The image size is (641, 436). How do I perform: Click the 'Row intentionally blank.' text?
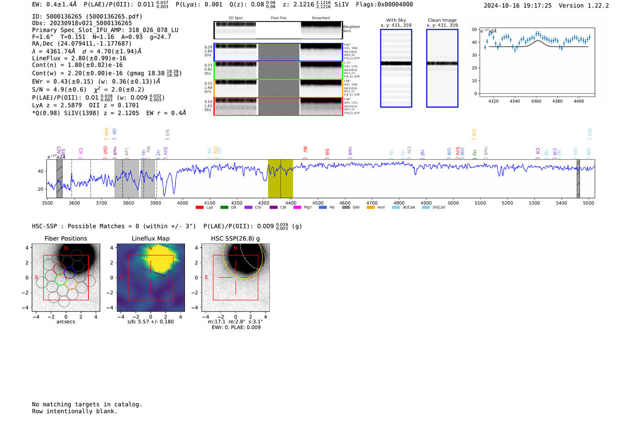pos(75,411)
